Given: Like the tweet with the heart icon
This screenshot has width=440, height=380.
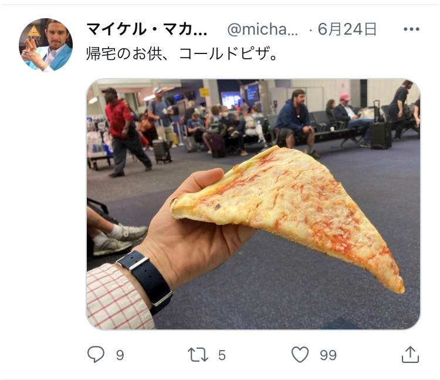Looking at the screenshot, I should point(300,354).
